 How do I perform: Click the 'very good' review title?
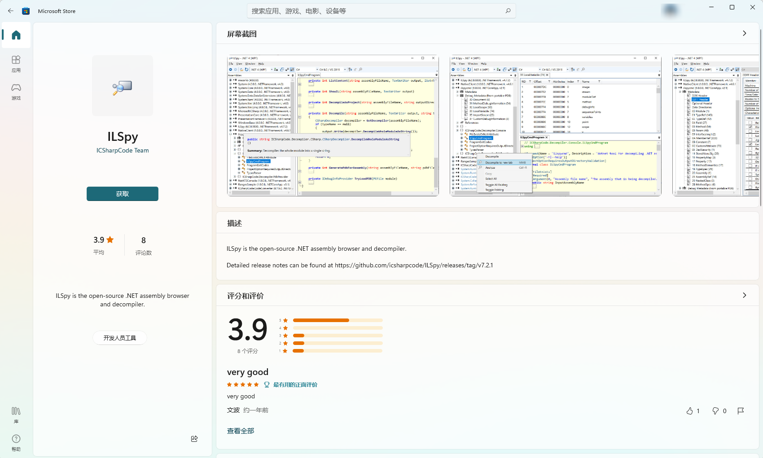[248, 372]
